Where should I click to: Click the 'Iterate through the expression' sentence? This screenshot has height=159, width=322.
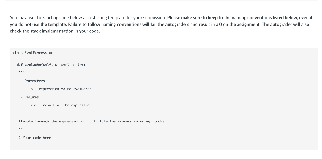pos(92,121)
